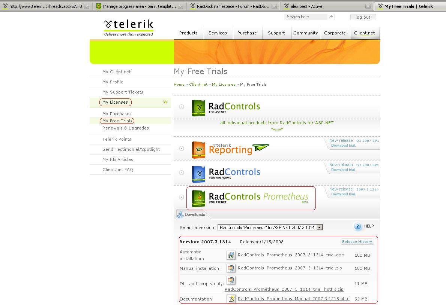Click Download trial for Prometheus 2007.3 1314

343,194
